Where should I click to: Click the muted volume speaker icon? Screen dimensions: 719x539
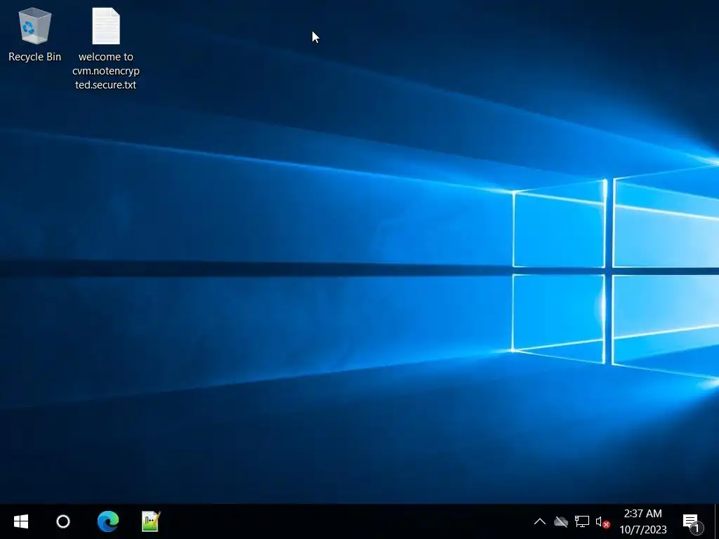coord(602,521)
